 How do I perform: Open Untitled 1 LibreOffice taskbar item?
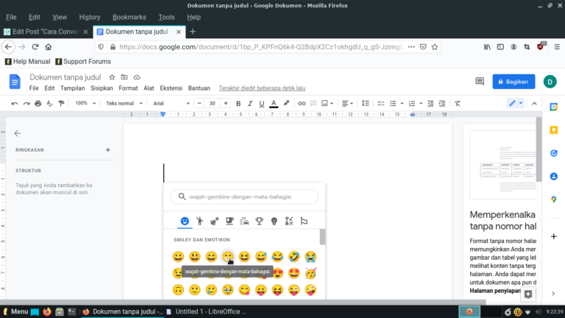click(206, 311)
